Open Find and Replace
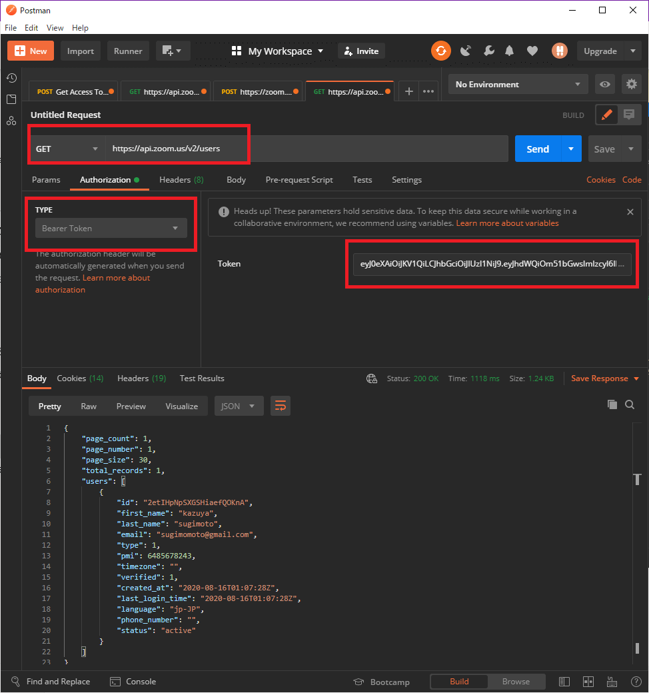The height and width of the screenshot is (693, 649). [x=51, y=682]
